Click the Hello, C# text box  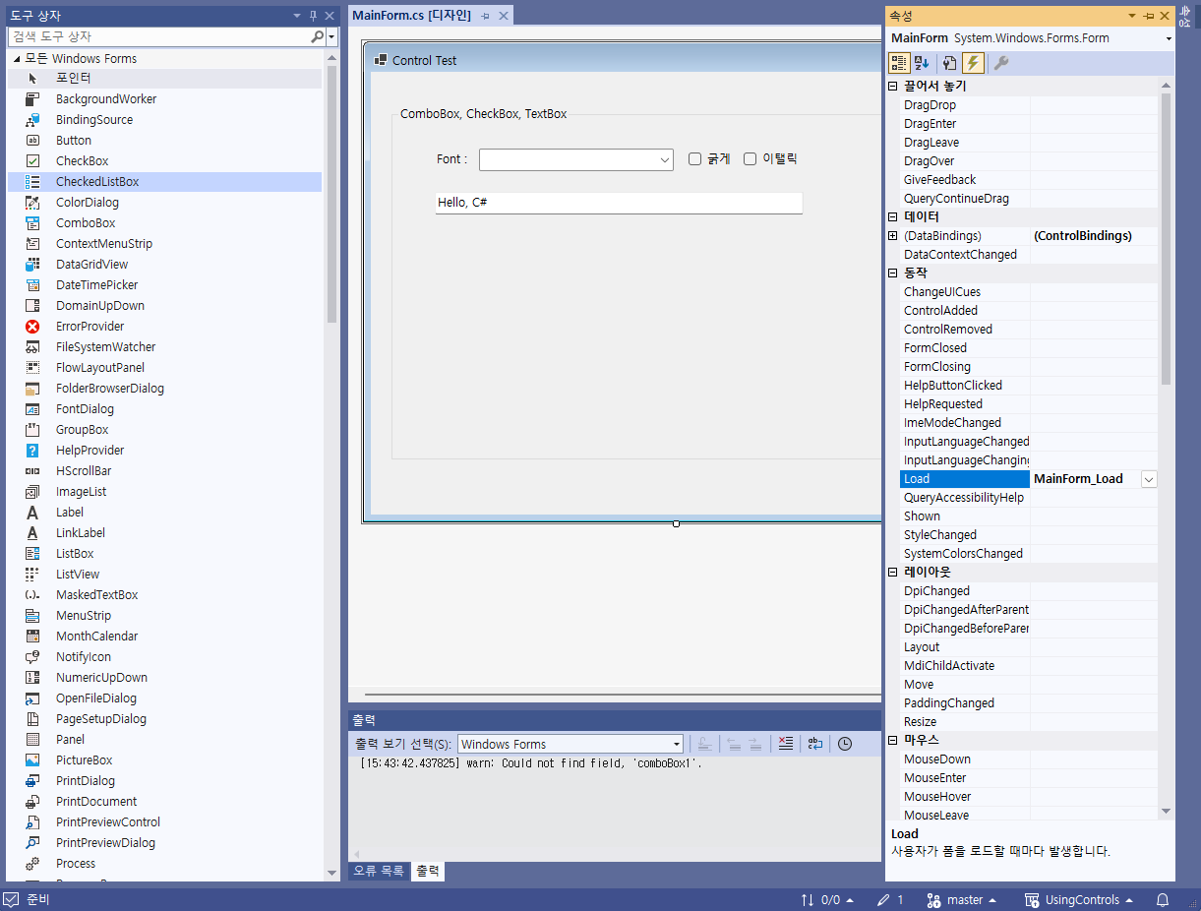pos(619,203)
